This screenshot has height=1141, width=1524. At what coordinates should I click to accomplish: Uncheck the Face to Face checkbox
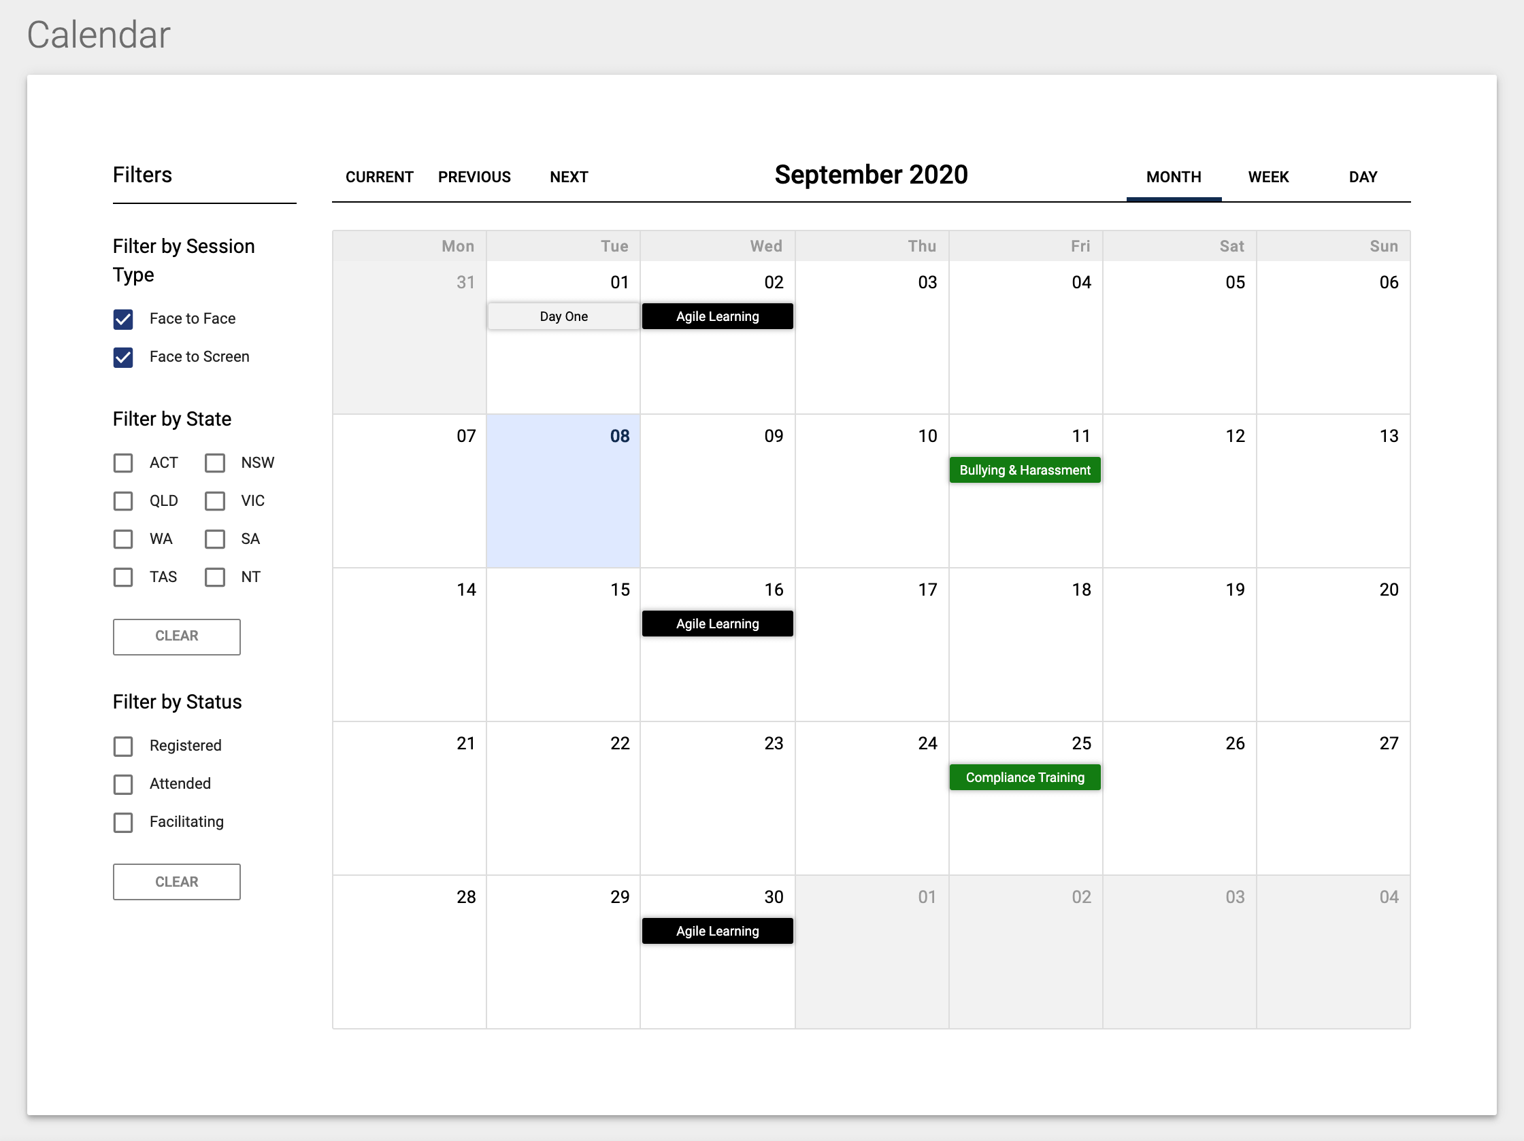123,319
